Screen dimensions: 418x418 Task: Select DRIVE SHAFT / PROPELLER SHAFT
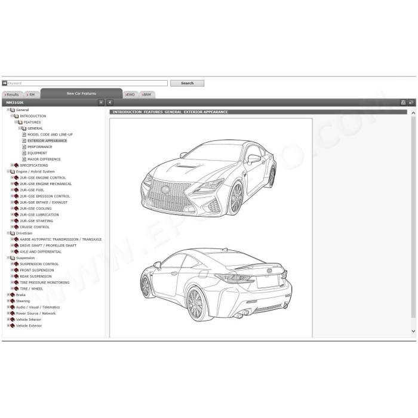coord(48,245)
